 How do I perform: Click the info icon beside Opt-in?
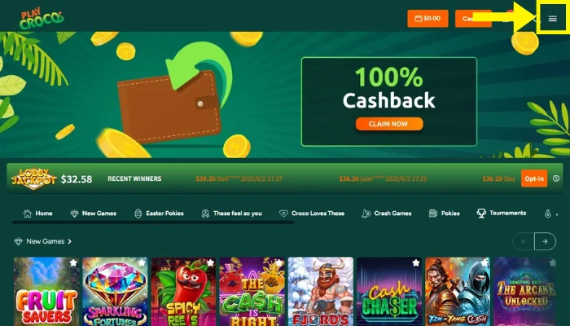coord(556,178)
